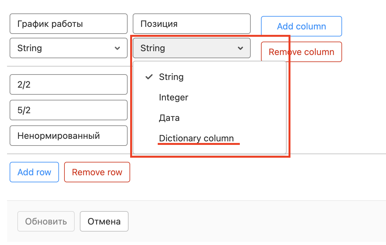
Task: Select the Dictionary column option
Action: [x=196, y=138]
